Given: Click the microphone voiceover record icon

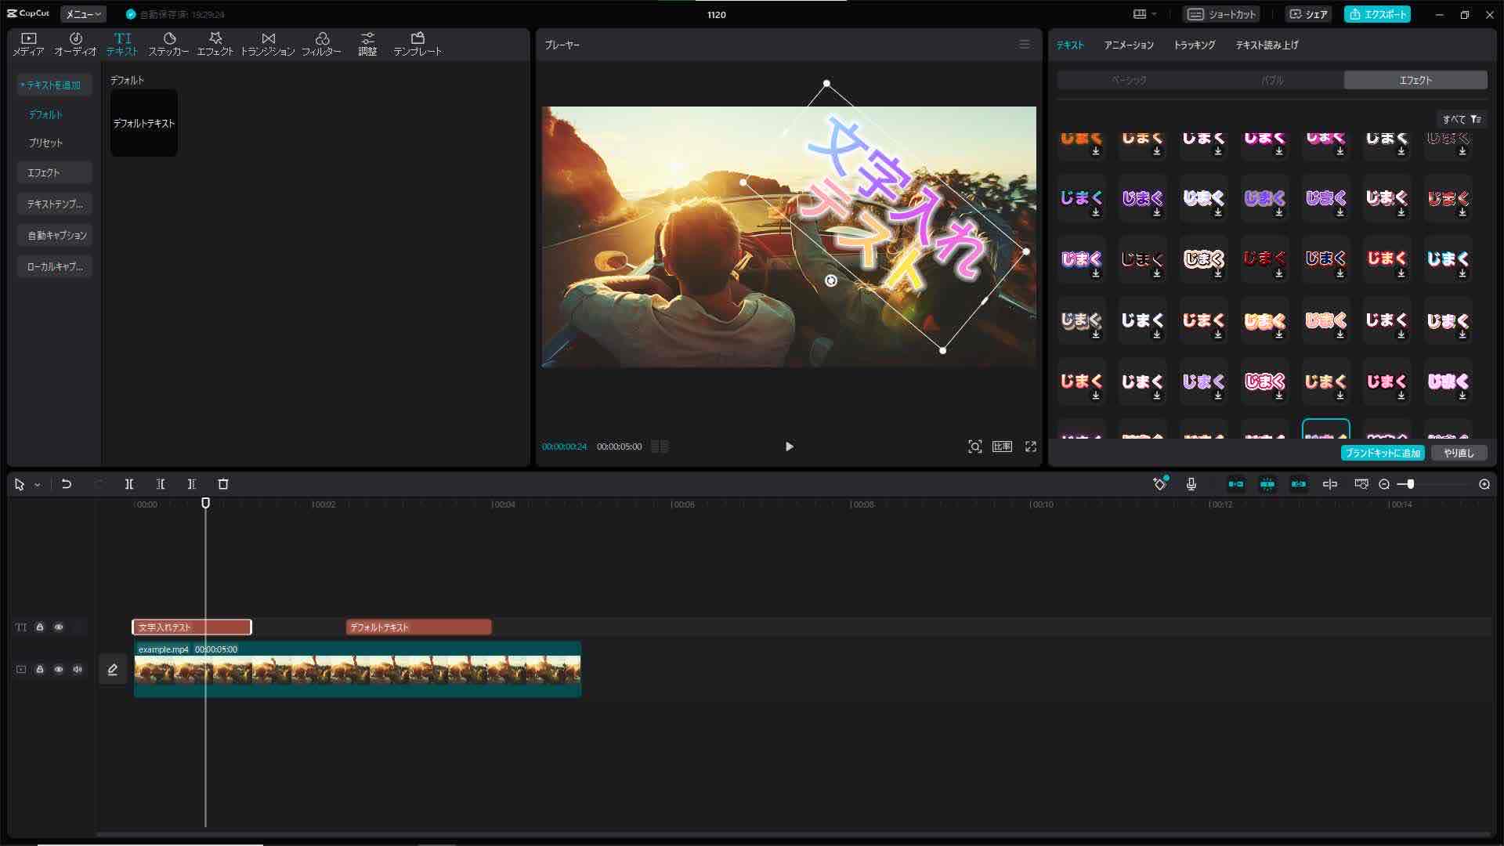Looking at the screenshot, I should point(1191,484).
